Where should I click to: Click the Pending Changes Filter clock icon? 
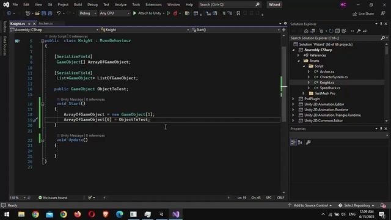pos(321,31)
